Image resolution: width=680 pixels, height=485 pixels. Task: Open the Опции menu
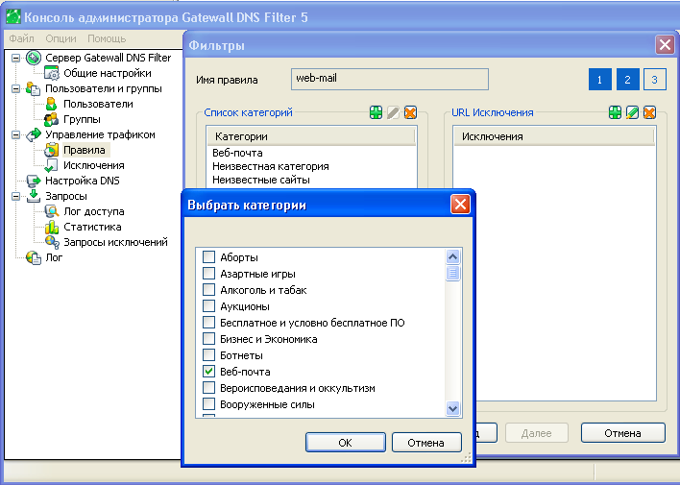click(61, 38)
